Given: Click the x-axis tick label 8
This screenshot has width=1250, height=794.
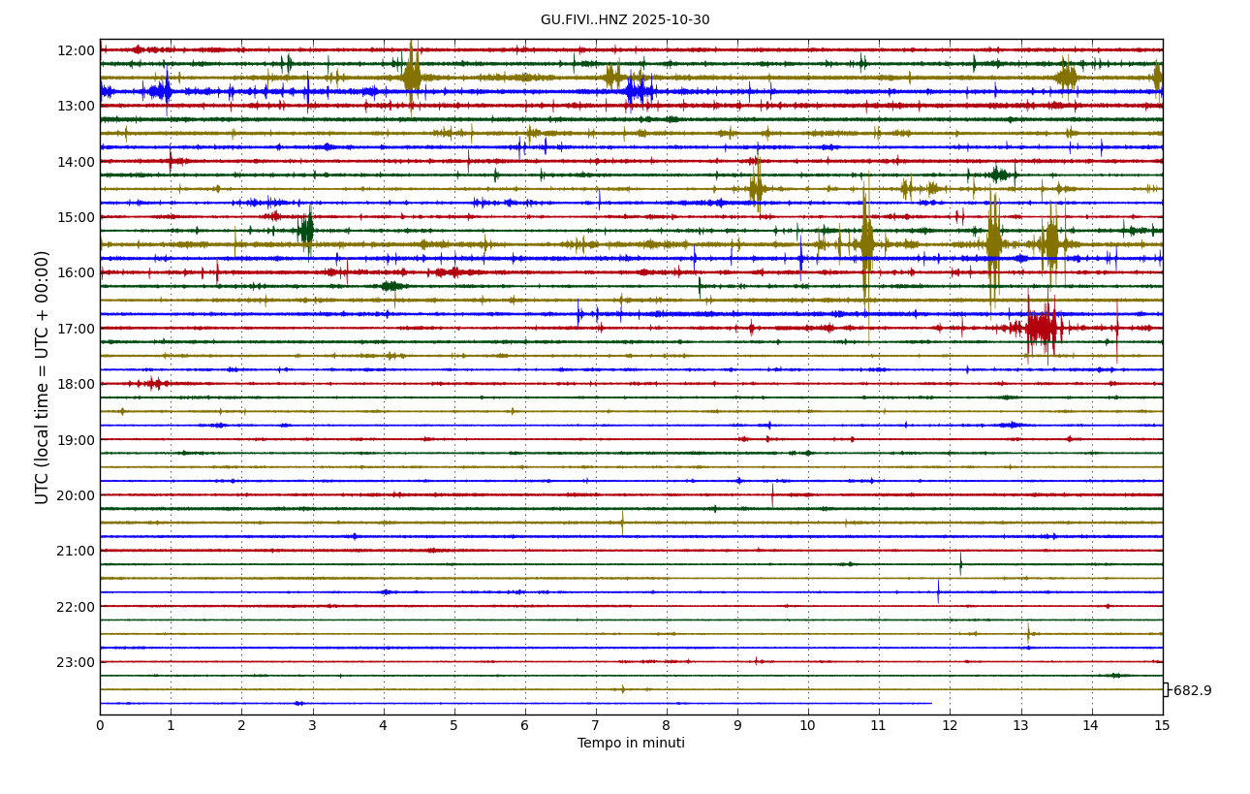Looking at the screenshot, I should (667, 725).
